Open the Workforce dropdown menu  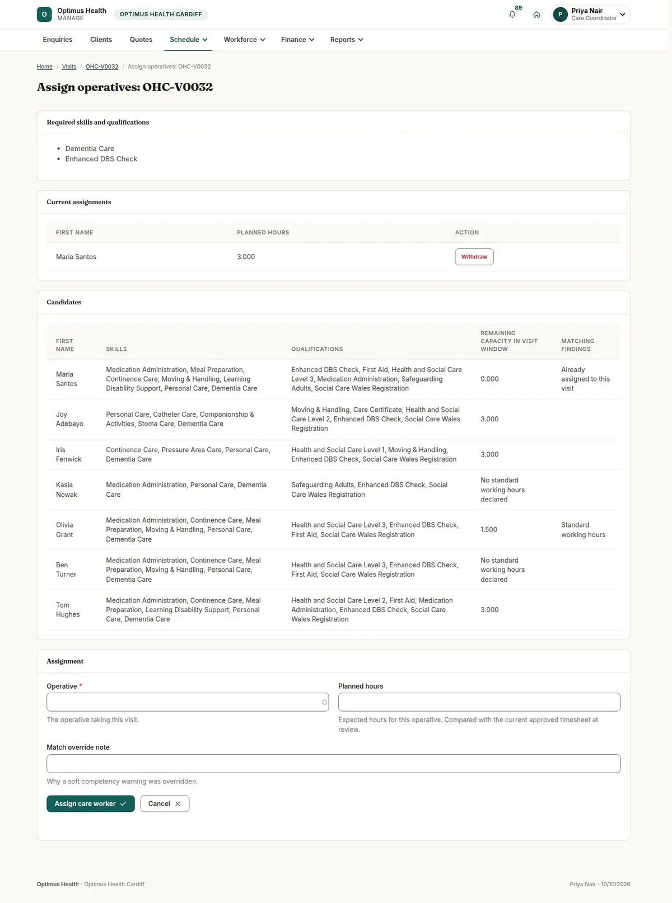click(x=244, y=40)
